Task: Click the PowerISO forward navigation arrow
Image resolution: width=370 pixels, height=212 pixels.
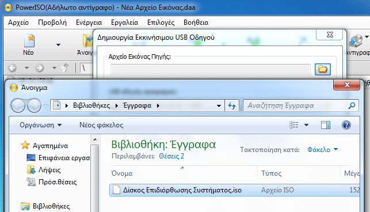Action: point(40,68)
